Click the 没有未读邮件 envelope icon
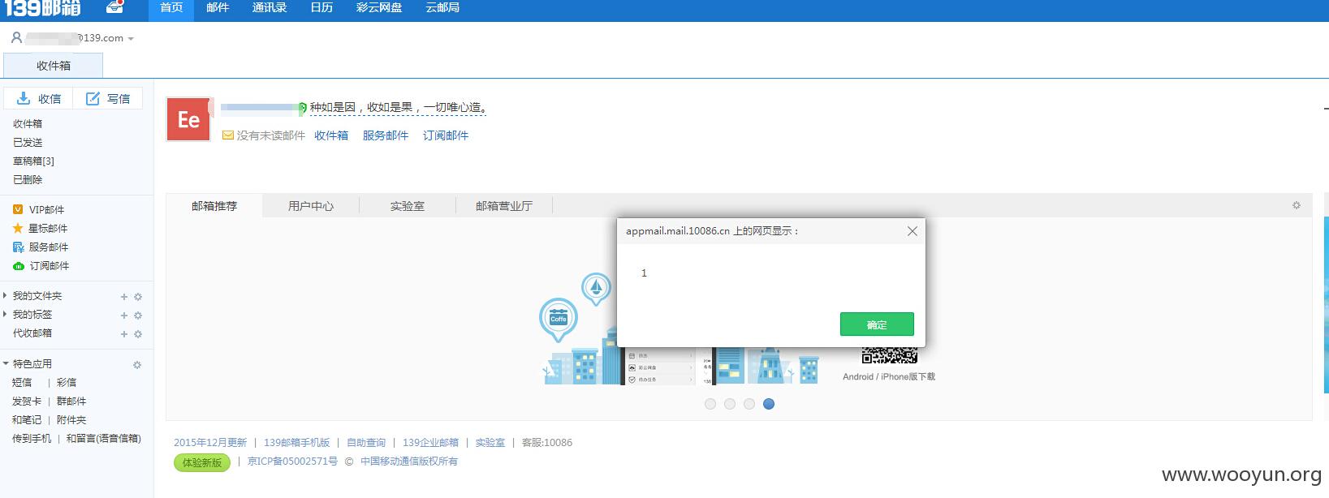Viewport: 1329px width, 498px height. pyautogui.click(x=228, y=135)
